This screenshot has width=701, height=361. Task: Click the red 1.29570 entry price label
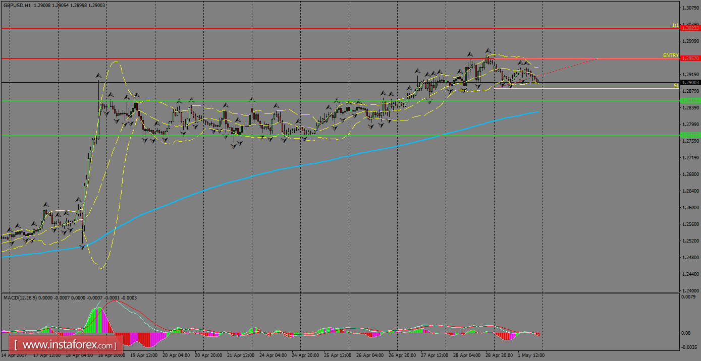(x=690, y=58)
